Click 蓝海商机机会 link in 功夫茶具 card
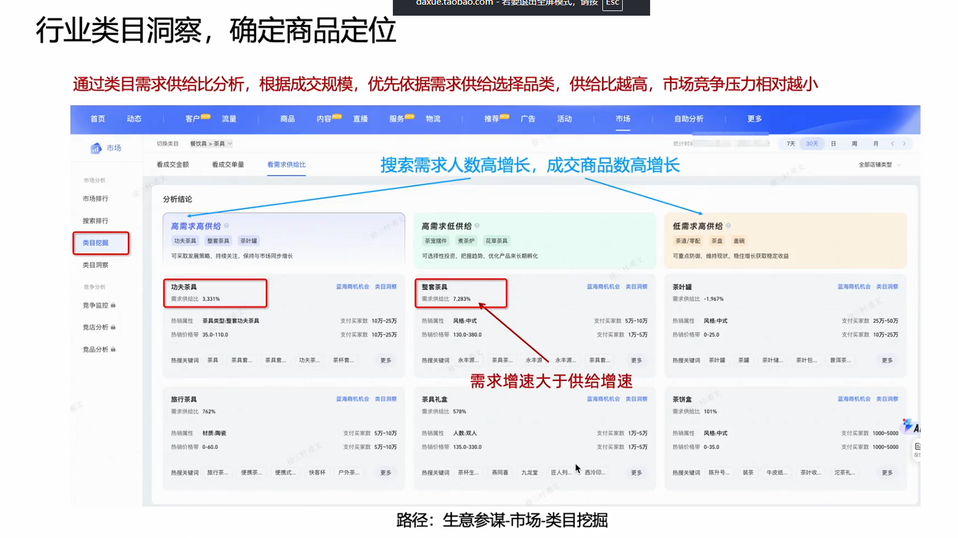 353,286
